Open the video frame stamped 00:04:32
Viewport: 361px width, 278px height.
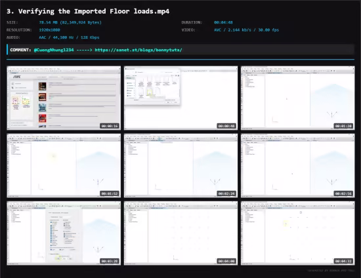[298, 233]
